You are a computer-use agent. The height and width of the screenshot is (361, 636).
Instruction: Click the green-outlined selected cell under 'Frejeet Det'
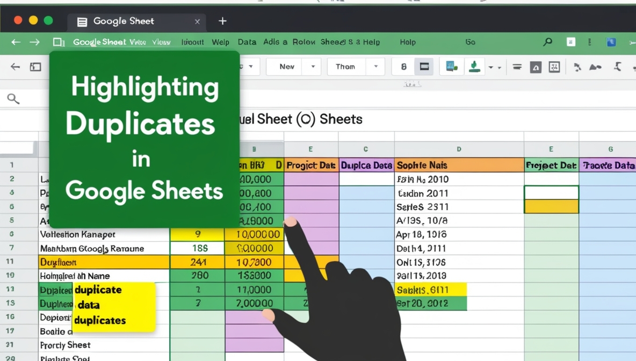click(551, 193)
